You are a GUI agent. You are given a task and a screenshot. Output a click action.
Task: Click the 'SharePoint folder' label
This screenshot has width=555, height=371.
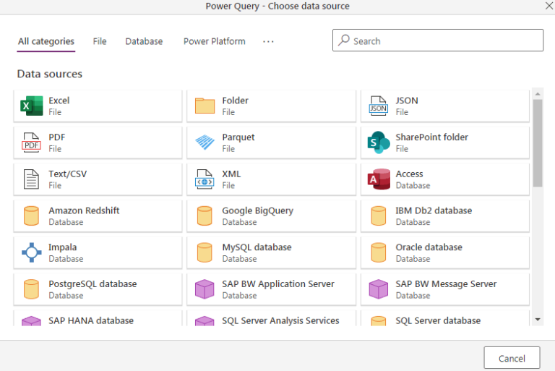click(x=431, y=137)
